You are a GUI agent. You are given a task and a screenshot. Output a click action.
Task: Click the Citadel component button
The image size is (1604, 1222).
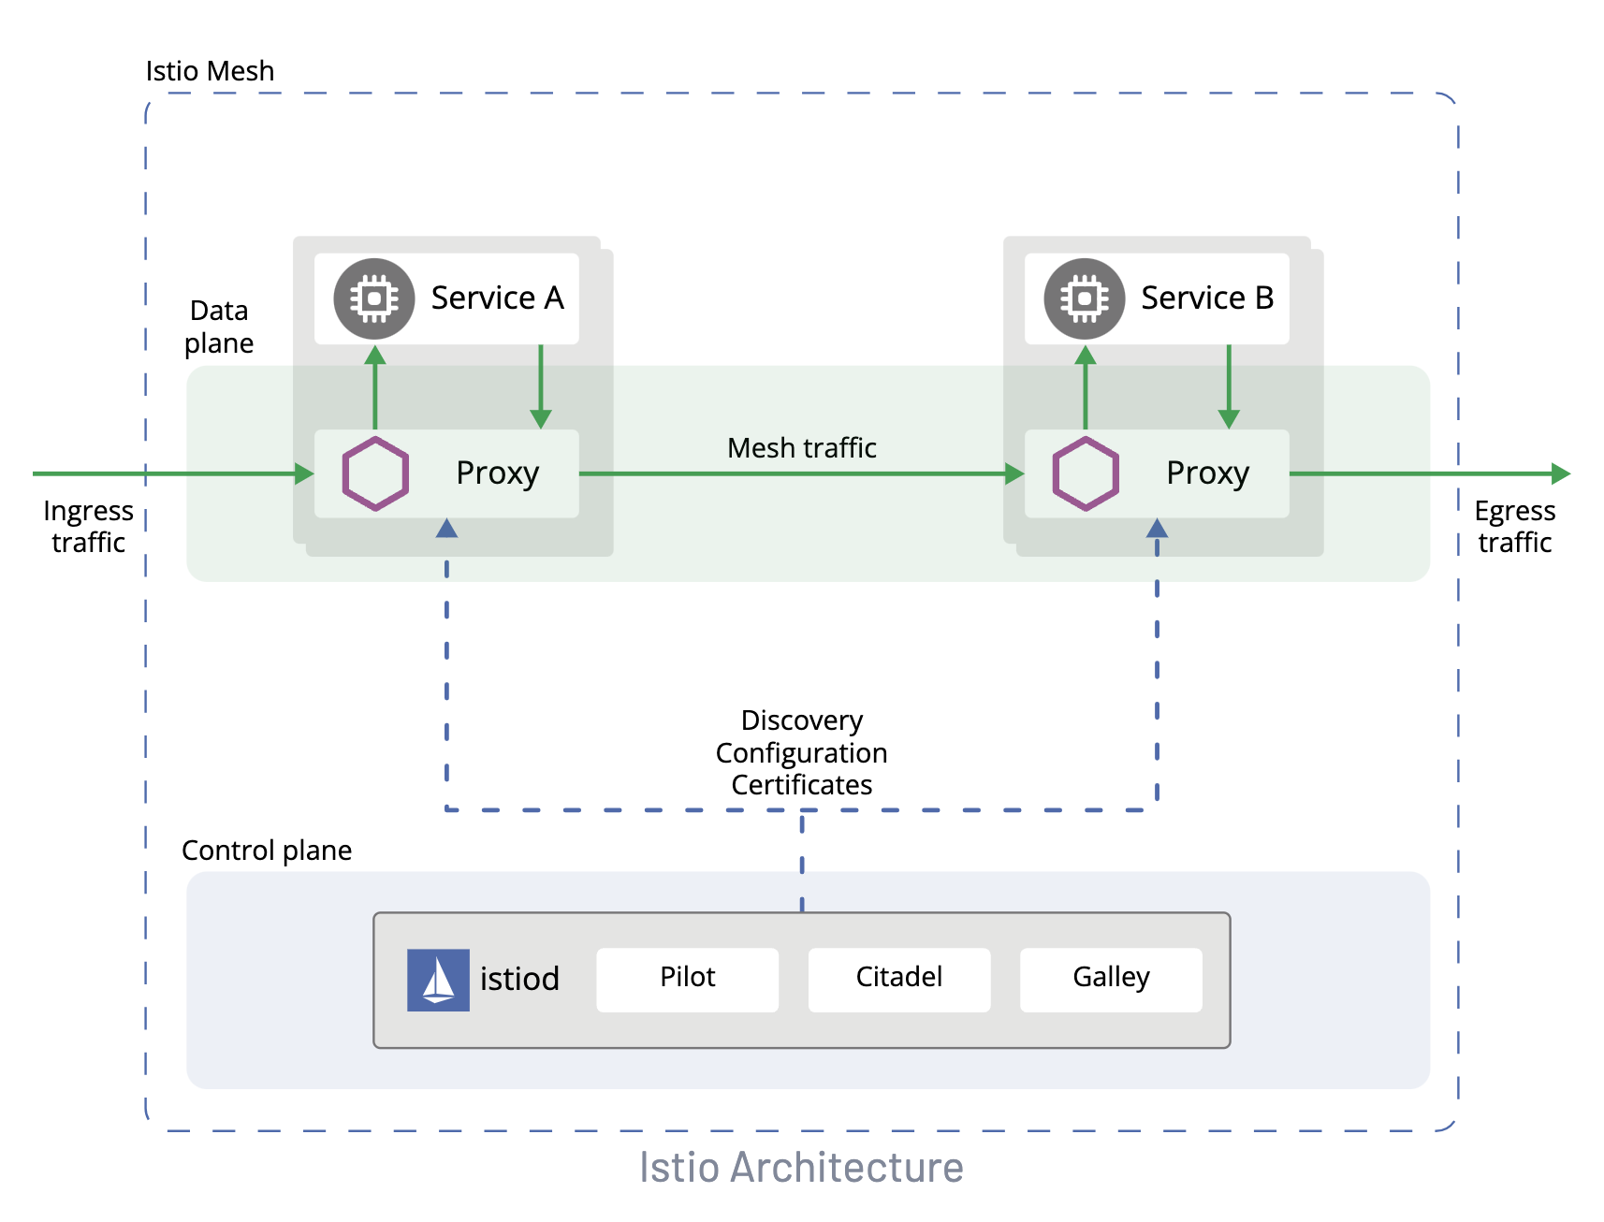click(x=898, y=979)
